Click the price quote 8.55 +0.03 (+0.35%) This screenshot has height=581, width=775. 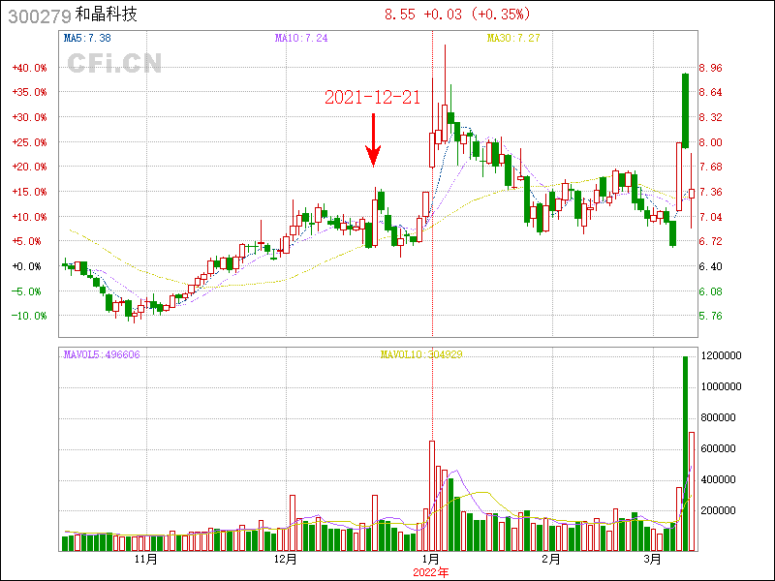coord(457,15)
